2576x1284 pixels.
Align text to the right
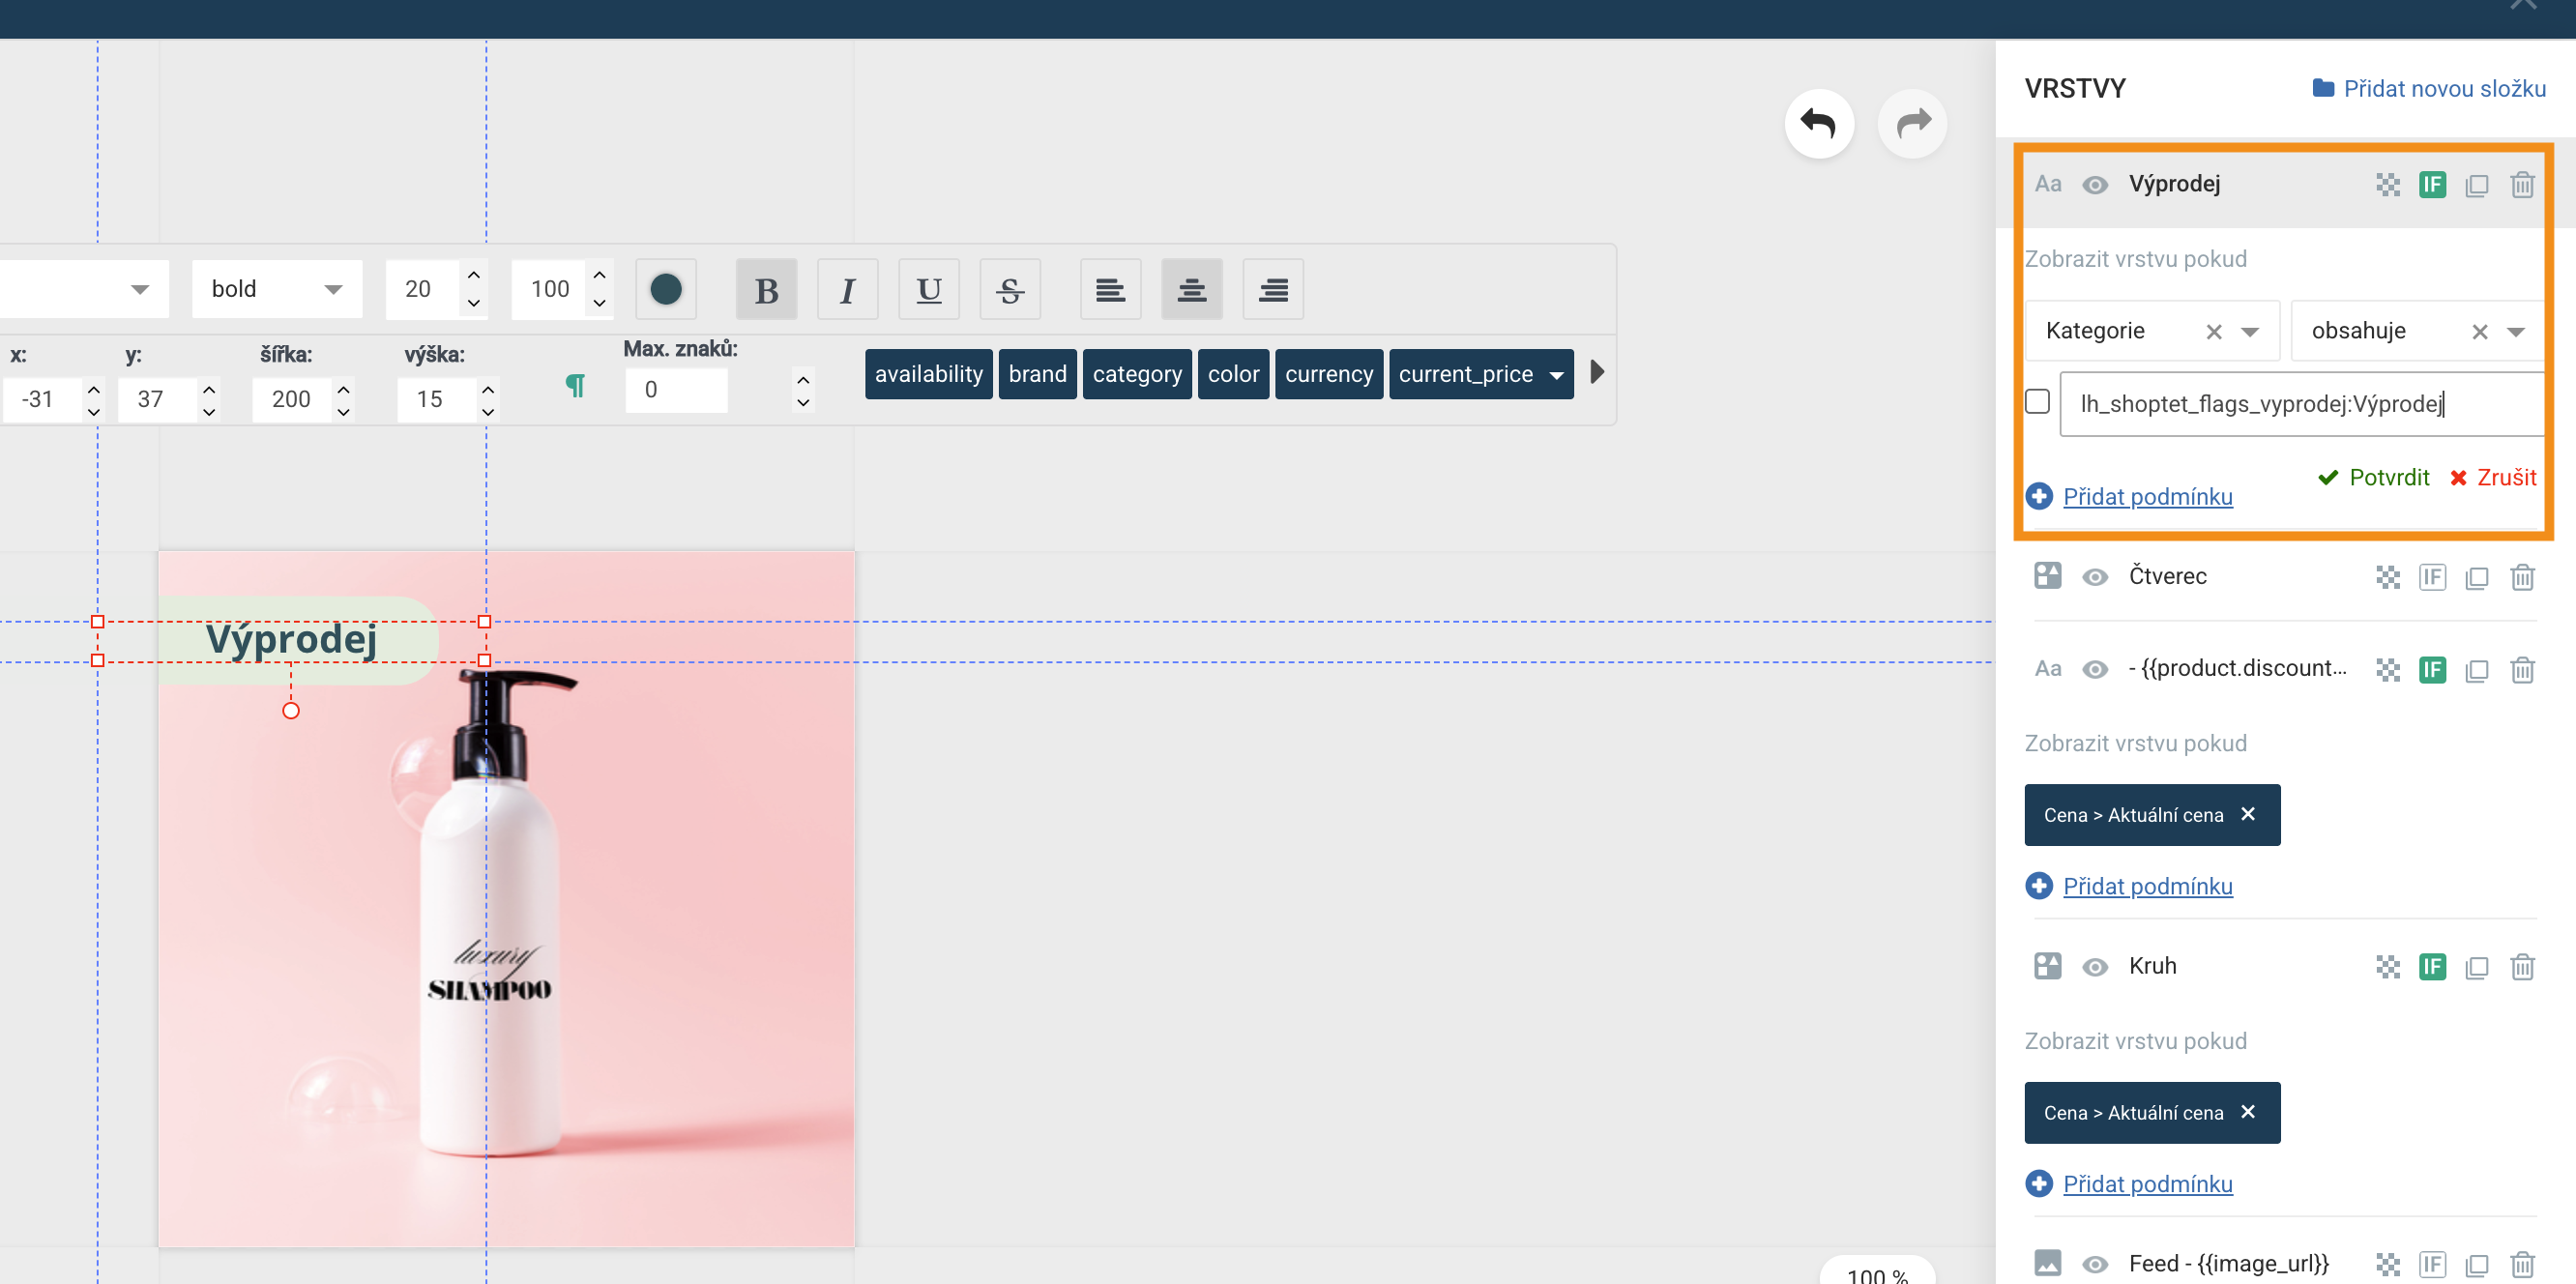coord(1272,289)
